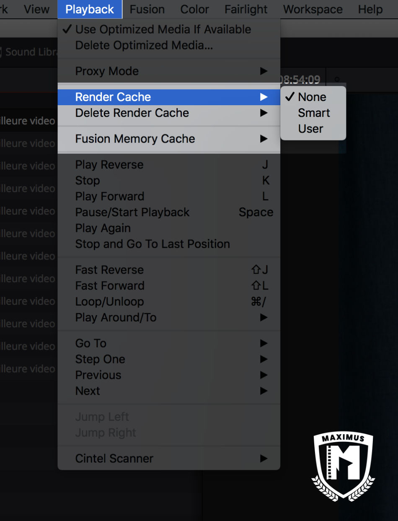Expand the Proxy Mode submenu arrow
This screenshot has width=398, height=521.
[x=264, y=71]
